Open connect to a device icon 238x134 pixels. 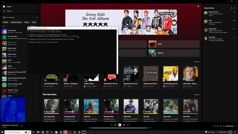point(221,126)
